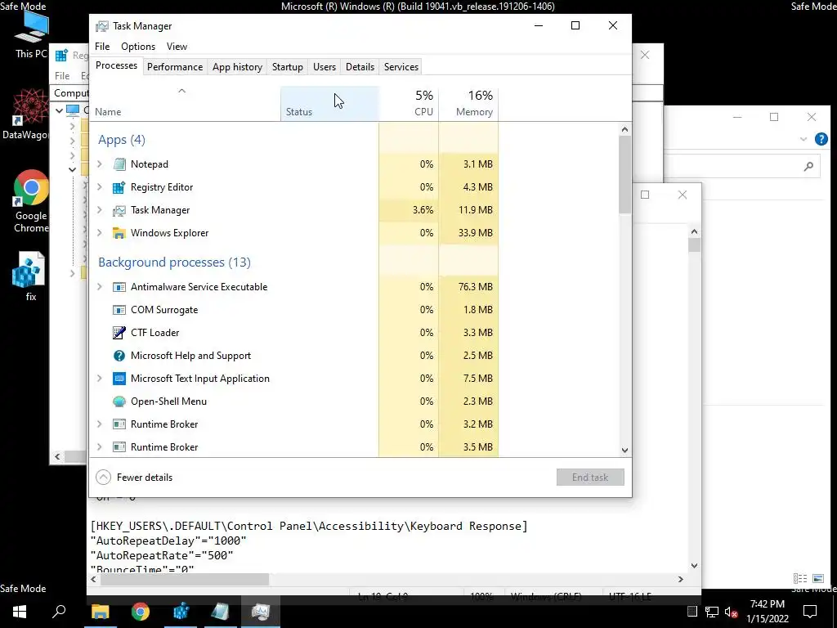Click the End task button
This screenshot has width=837, height=628.
pyautogui.click(x=590, y=478)
